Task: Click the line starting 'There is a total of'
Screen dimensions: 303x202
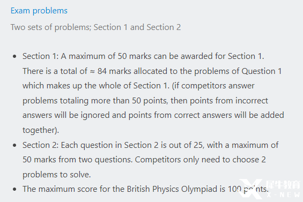Action: tap(152, 71)
